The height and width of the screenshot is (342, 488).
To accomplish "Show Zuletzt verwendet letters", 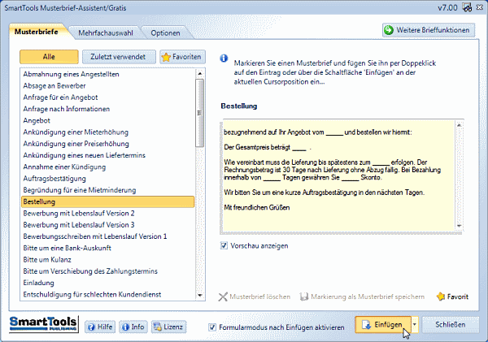I will (x=118, y=57).
